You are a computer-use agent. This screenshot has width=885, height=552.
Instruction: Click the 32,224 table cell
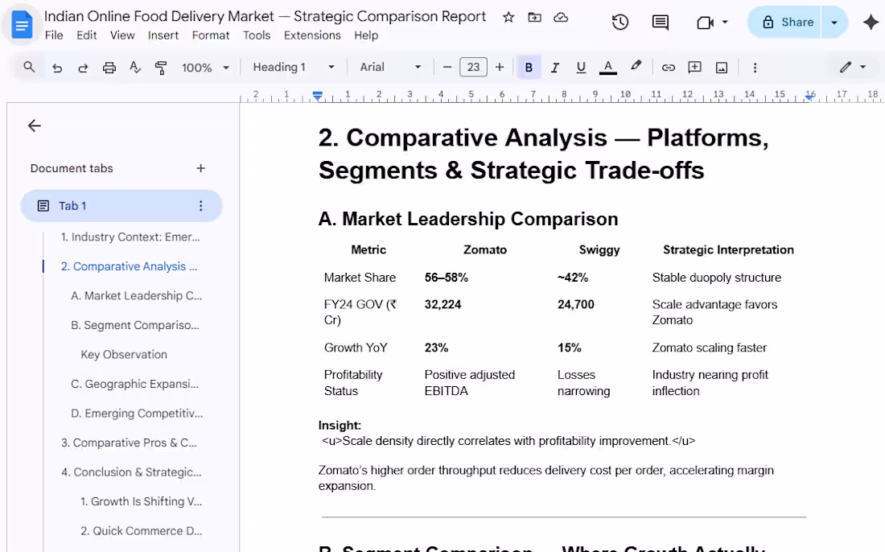coord(442,305)
